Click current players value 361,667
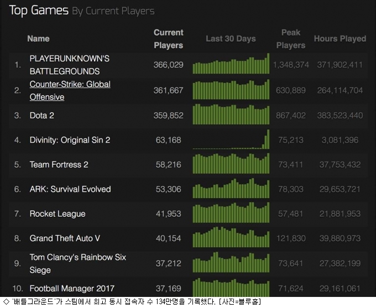Screen dimensions: 376x308 click(x=168, y=91)
